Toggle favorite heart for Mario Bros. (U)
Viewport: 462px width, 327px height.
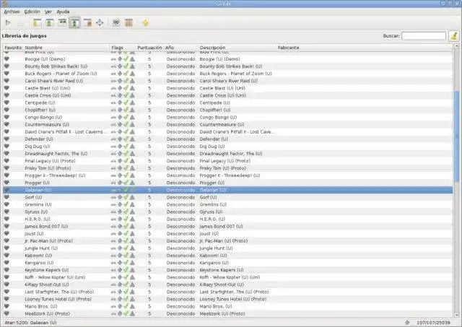tap(6, 306)
